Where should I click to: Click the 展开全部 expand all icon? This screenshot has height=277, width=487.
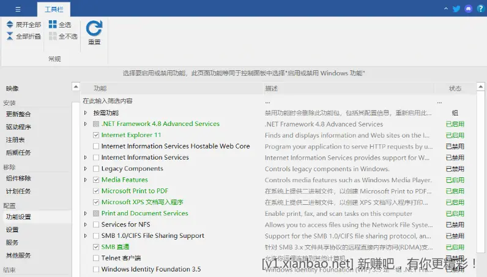[10, 24]
